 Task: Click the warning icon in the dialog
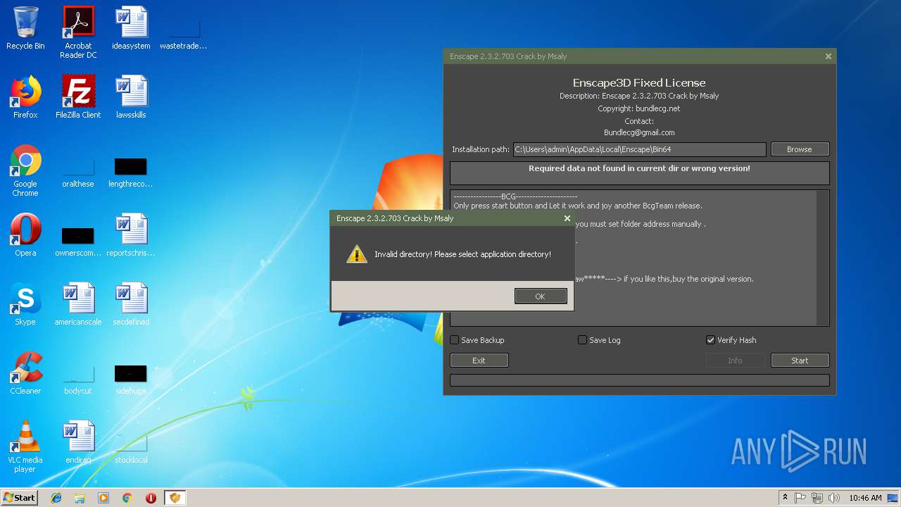point(357,254)
